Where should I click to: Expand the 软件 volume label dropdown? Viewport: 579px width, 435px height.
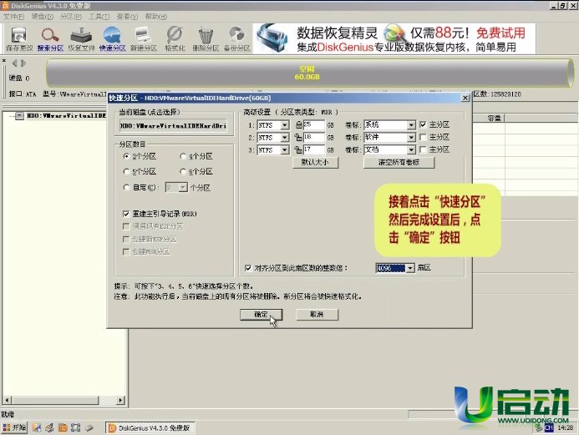[411, 137]
